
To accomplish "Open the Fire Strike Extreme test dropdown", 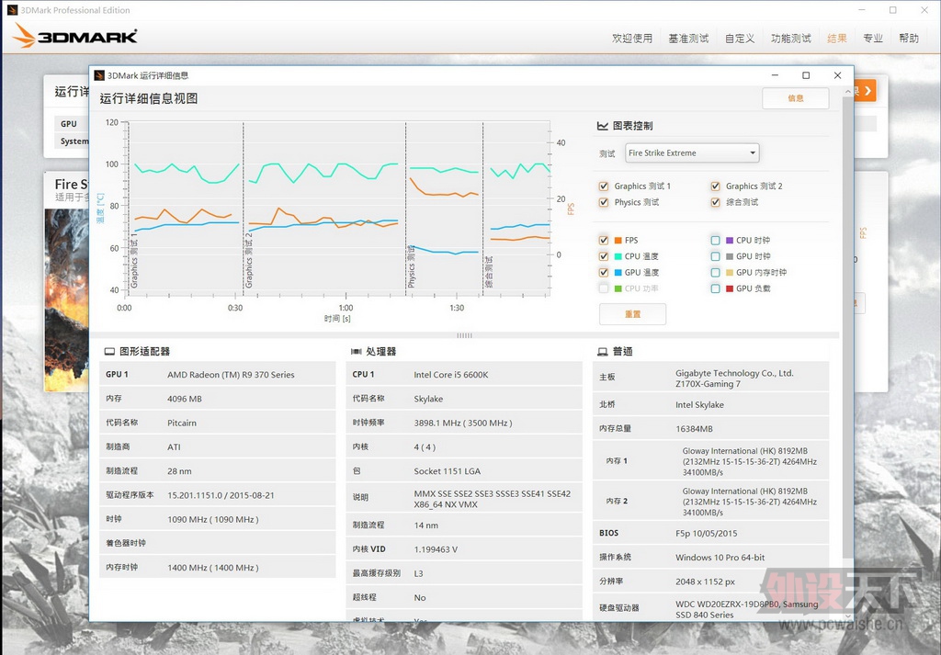I will (692, 152).
